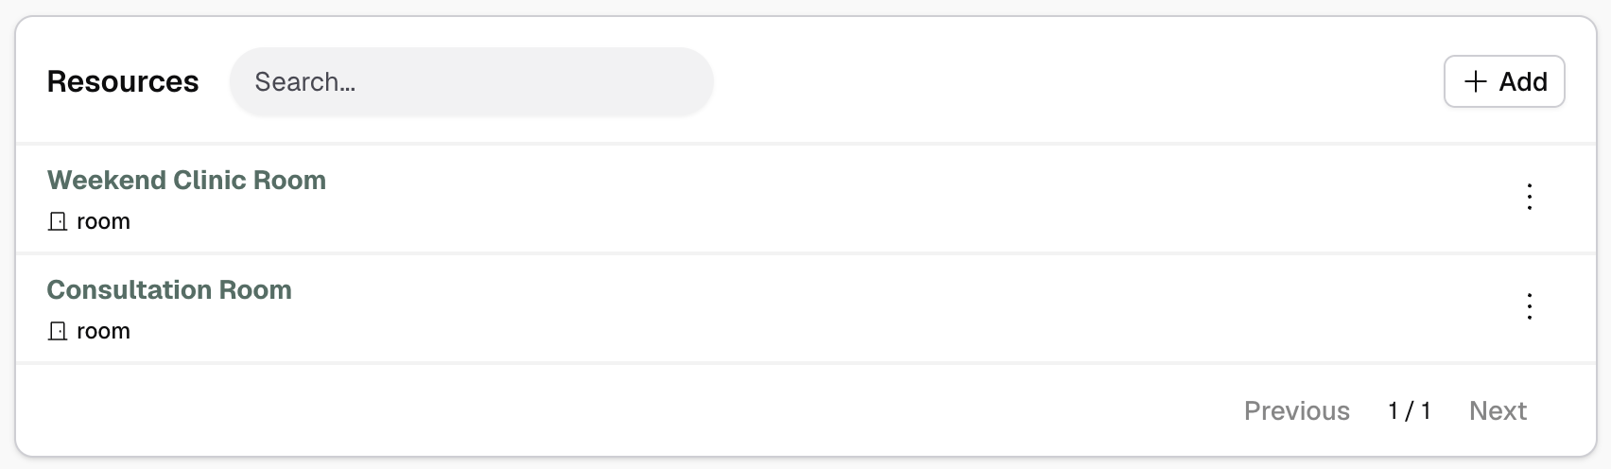Screen dimensions: 1611x469
Task: Click the Resources heading
Action: tap(123, 82)
